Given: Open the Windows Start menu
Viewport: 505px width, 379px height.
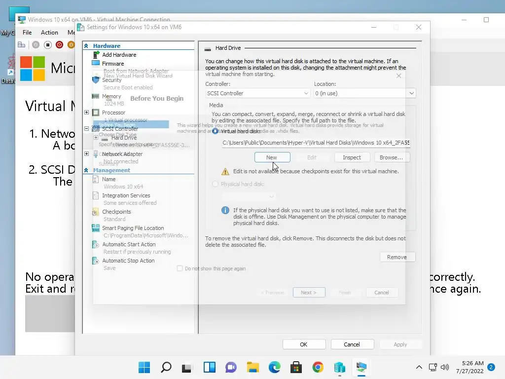Looking at the screenshot, I should tap(144, 367).
